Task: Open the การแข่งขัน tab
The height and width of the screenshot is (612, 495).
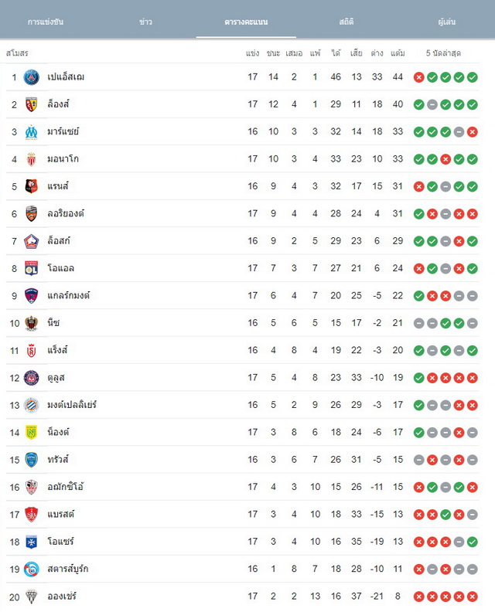Action: [46, 22]
